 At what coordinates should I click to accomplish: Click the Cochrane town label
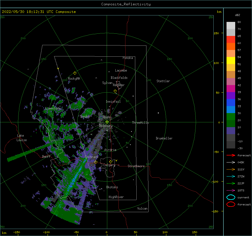click(x=92, y=157)
